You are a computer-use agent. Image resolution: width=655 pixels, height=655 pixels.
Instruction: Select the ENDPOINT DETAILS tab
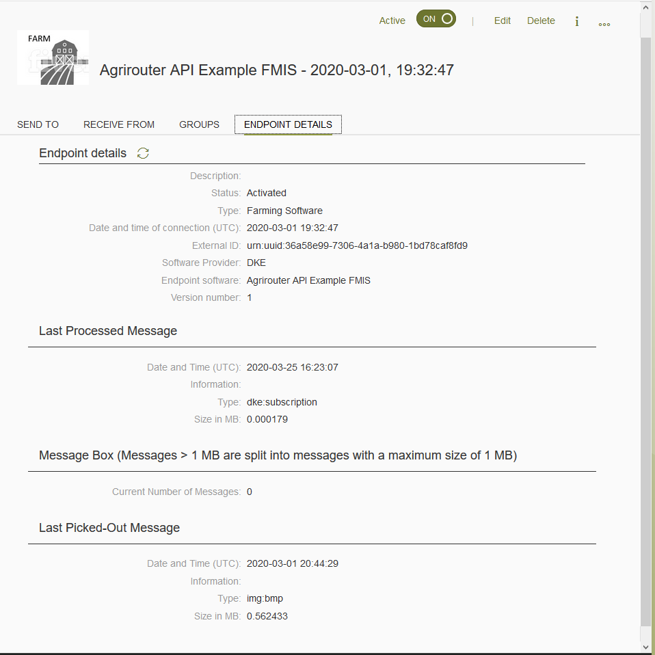[x=287, y=124]
